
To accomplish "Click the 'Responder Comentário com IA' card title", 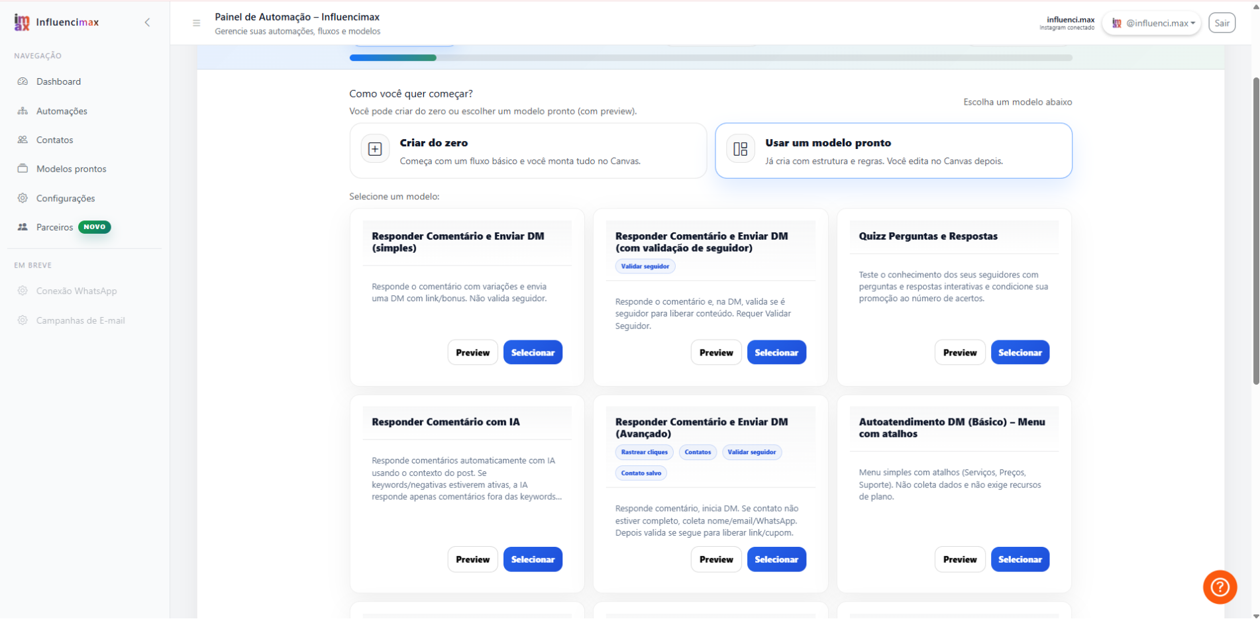I will (x=446, y=422).
